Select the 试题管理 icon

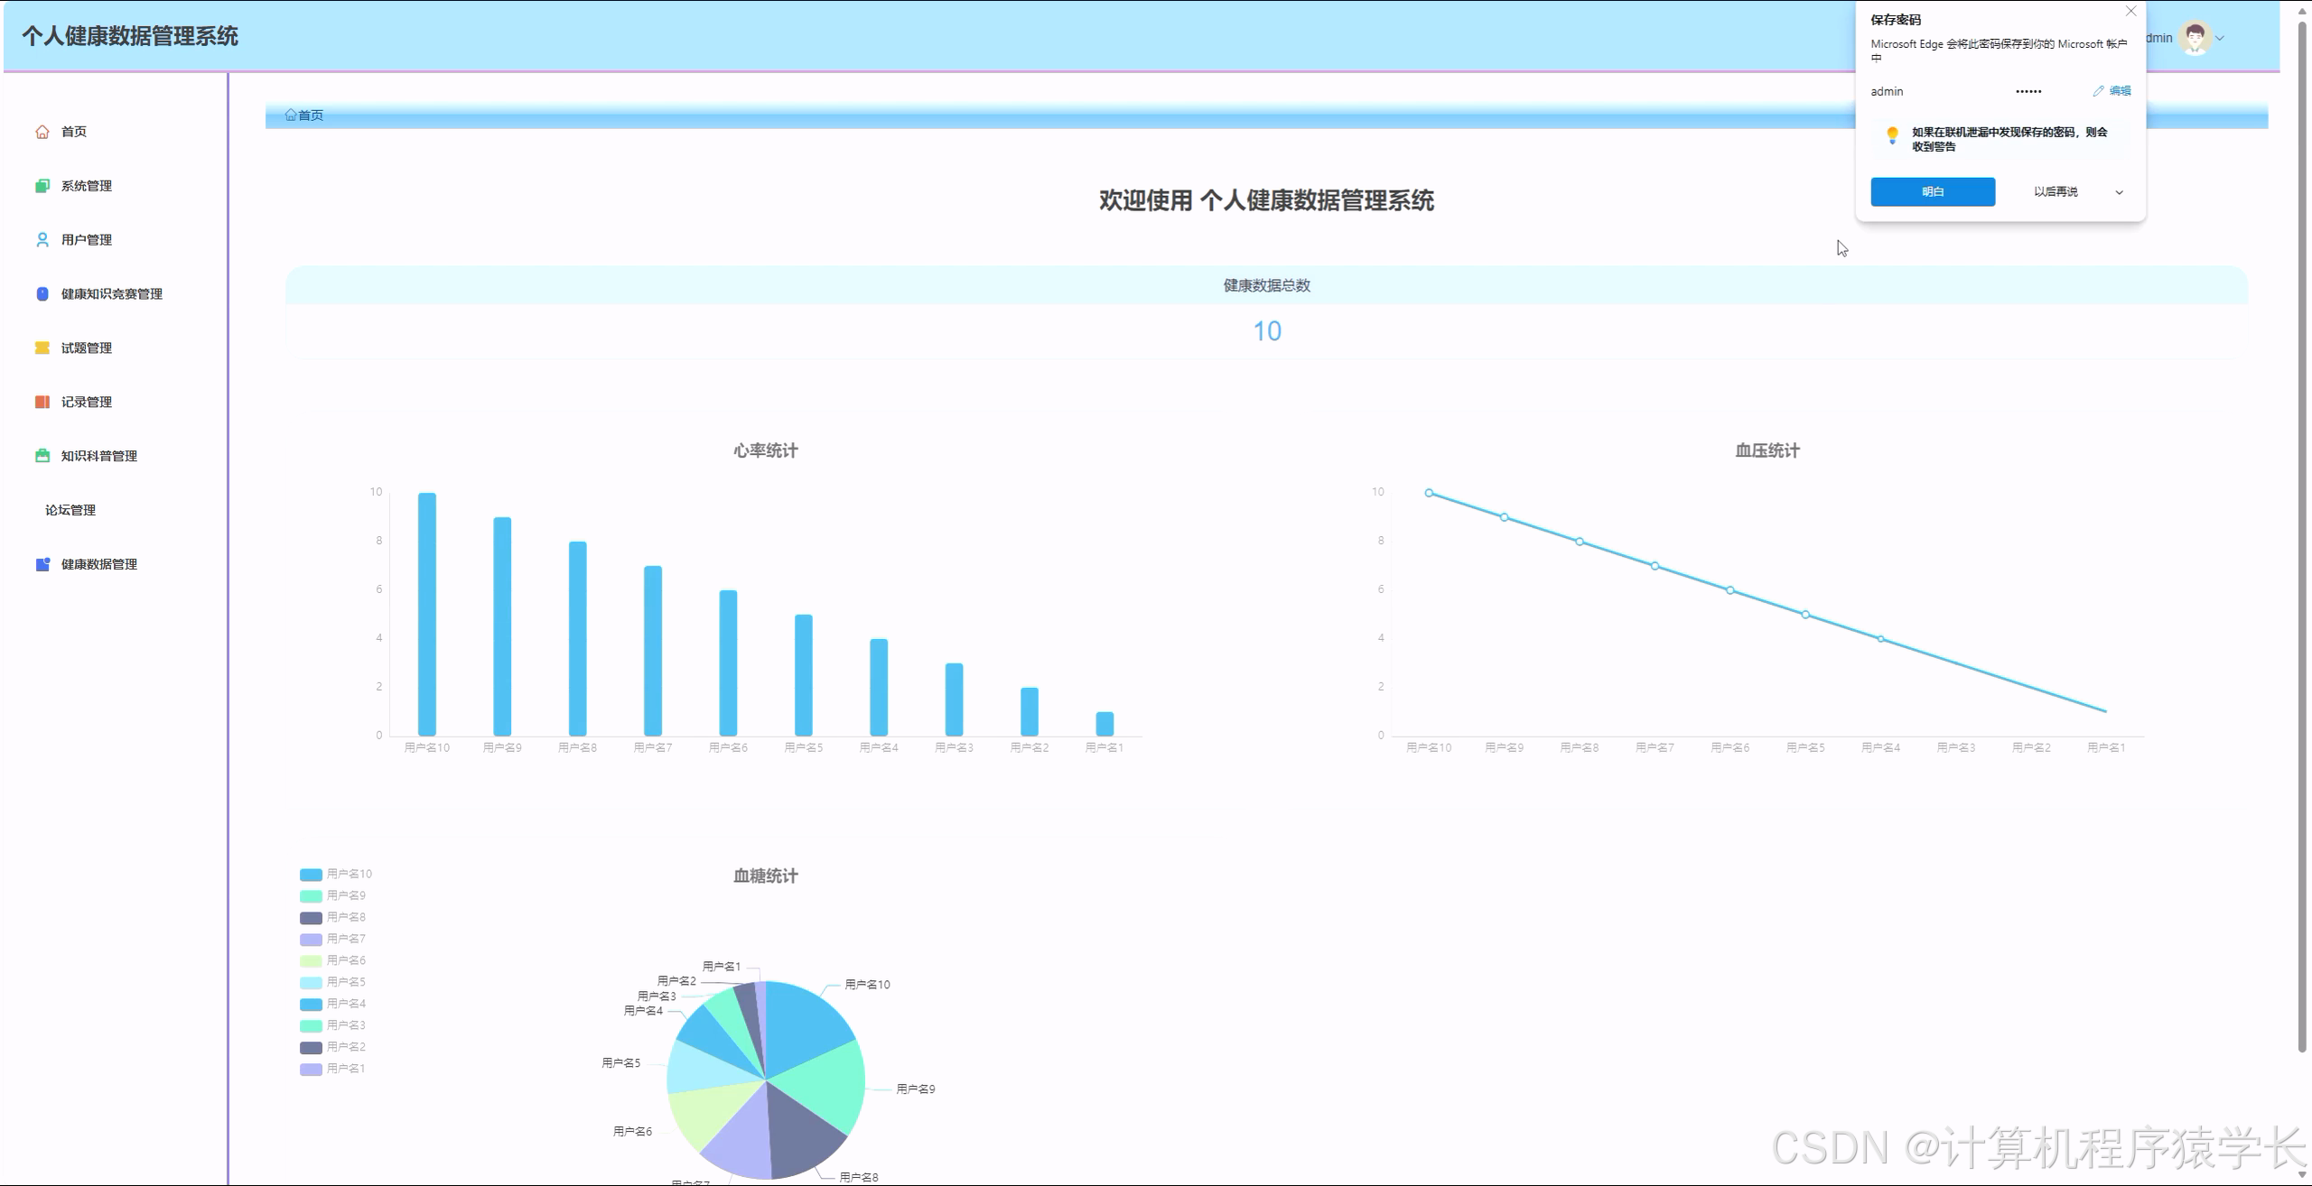(x=42, y=347)
